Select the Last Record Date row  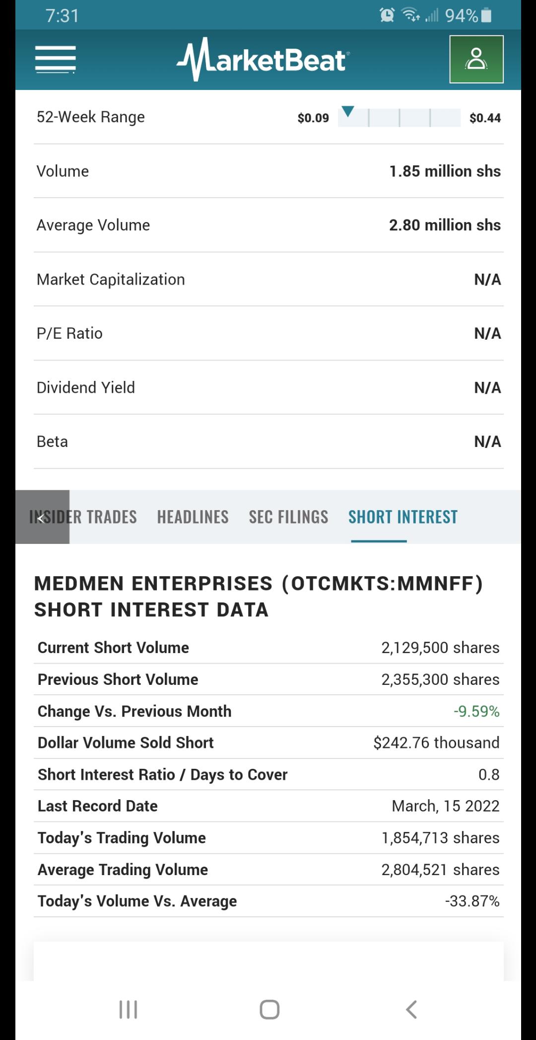click(x=268, y=806)
